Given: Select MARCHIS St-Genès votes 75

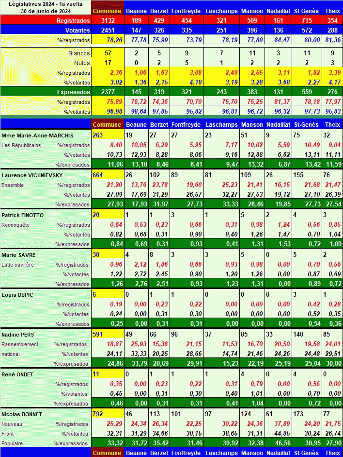Looking at the screenshot, I should (x=296, y=135).
